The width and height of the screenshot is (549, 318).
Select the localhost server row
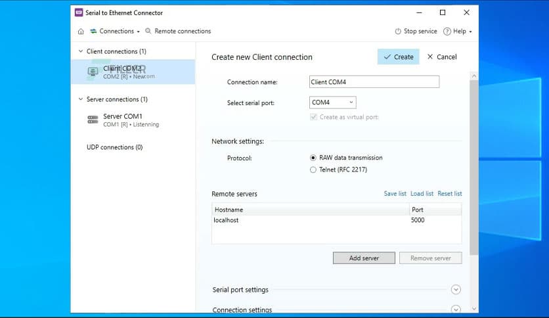336,220
